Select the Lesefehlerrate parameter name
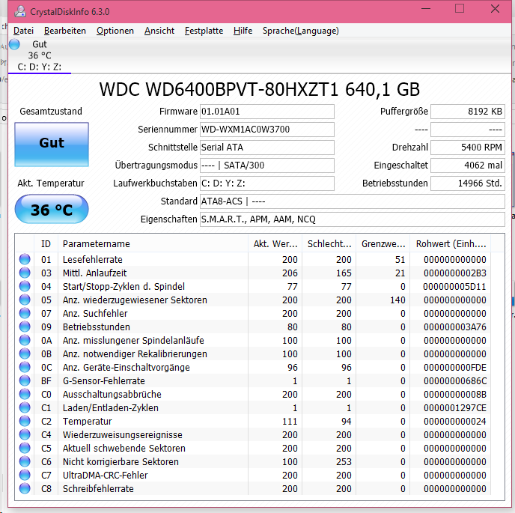The height and width of the screenshot is (513, 515). coord(93,260)
